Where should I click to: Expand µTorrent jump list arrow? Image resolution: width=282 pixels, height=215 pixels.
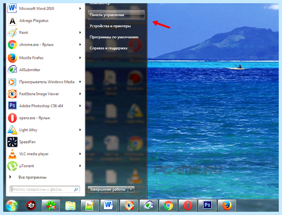click(x=80, y=166)
